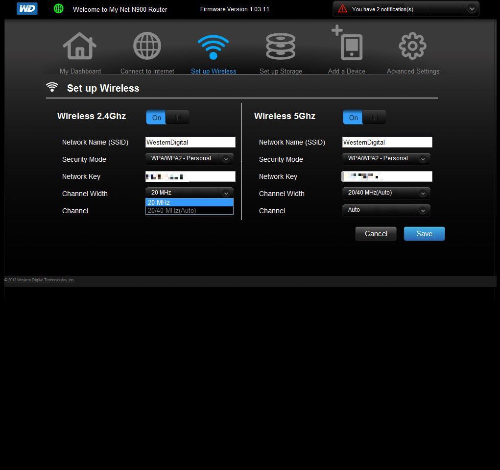The image size is (500, 470).
Task: Click wifi icon beside Set up Wireless heading
Action: [x=52, y=87]
